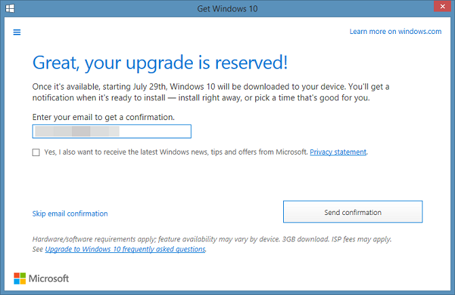Screen dimensions: 455x295
Task: Open the Privacy statement link
Action: [338, 153]
